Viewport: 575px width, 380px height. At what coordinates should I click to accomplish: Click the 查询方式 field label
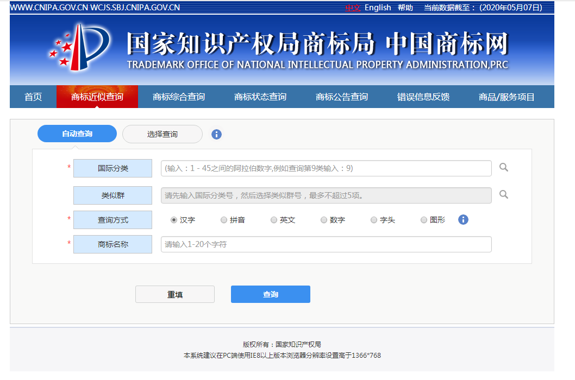[x=112, y=220]
